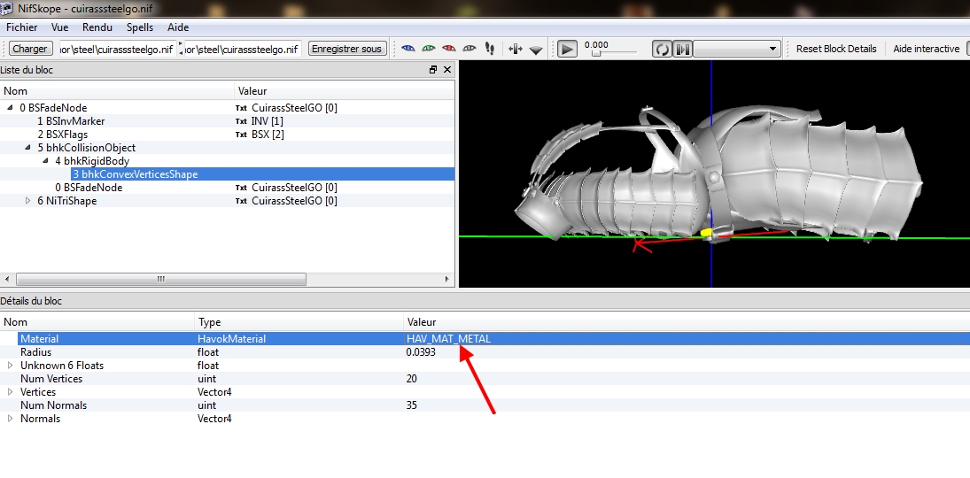The image size is (970, 478).
Task: Click the Type column header in block details
Action: click(x=299, y=322)
